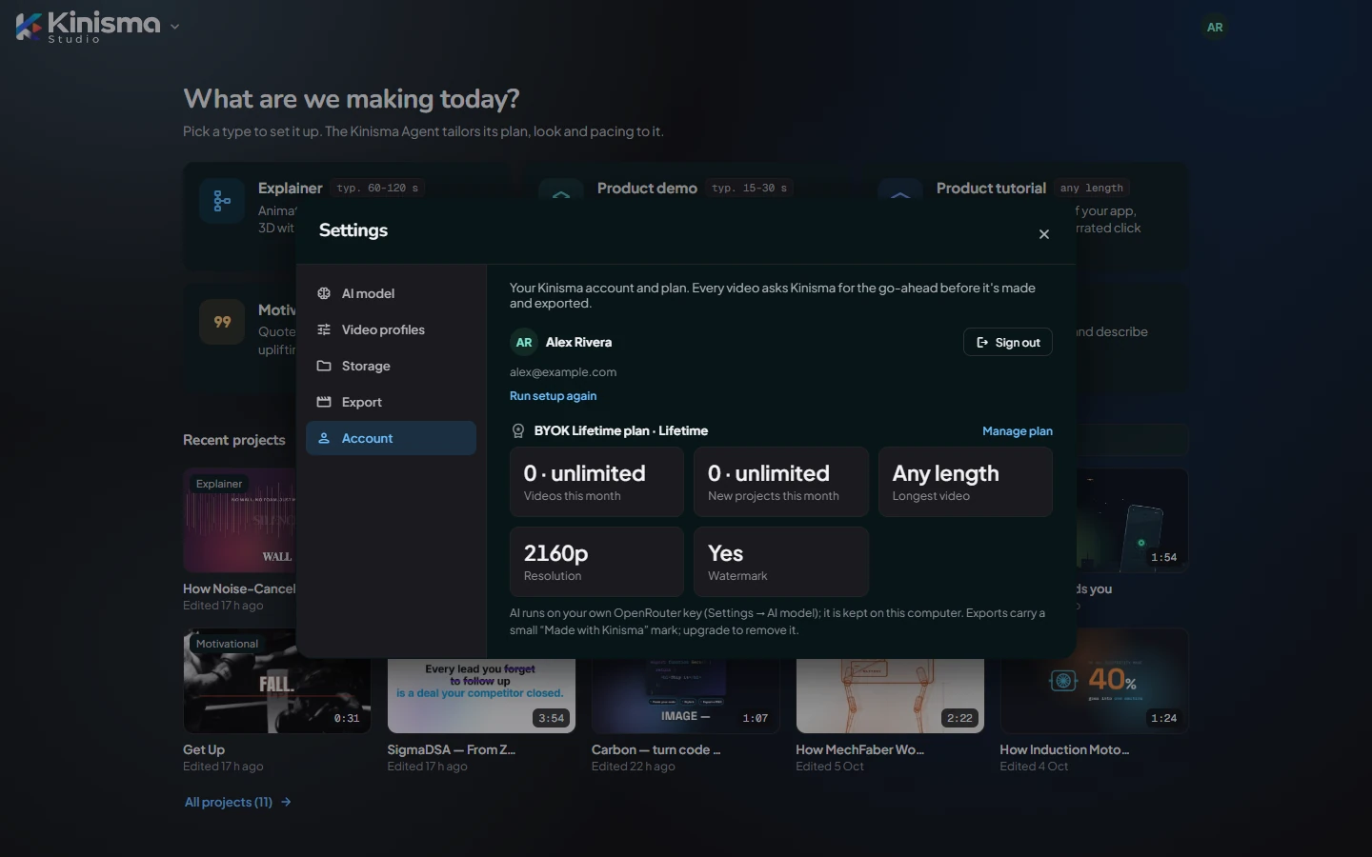Click the Run setup again link
The image size is (1372, 857).
tap(554, 396)
